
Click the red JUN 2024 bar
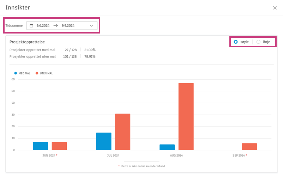[x=59, y=146]
